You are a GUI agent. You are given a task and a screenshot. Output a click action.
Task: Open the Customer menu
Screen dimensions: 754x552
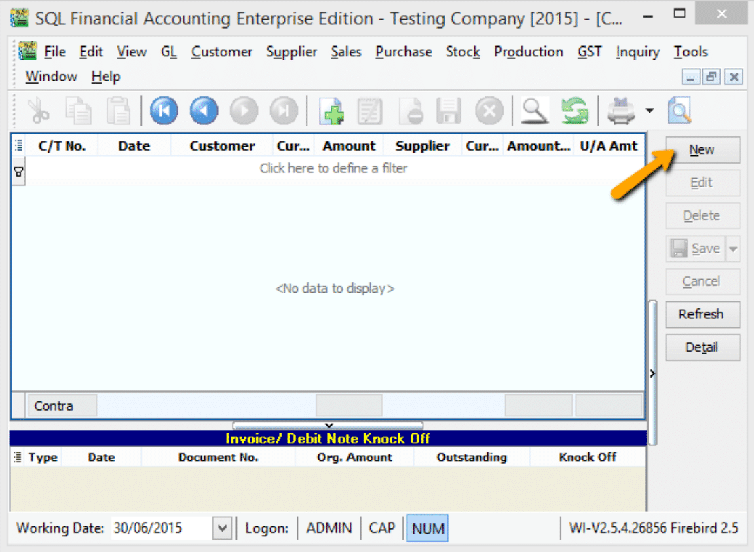(x=221, y=52)
